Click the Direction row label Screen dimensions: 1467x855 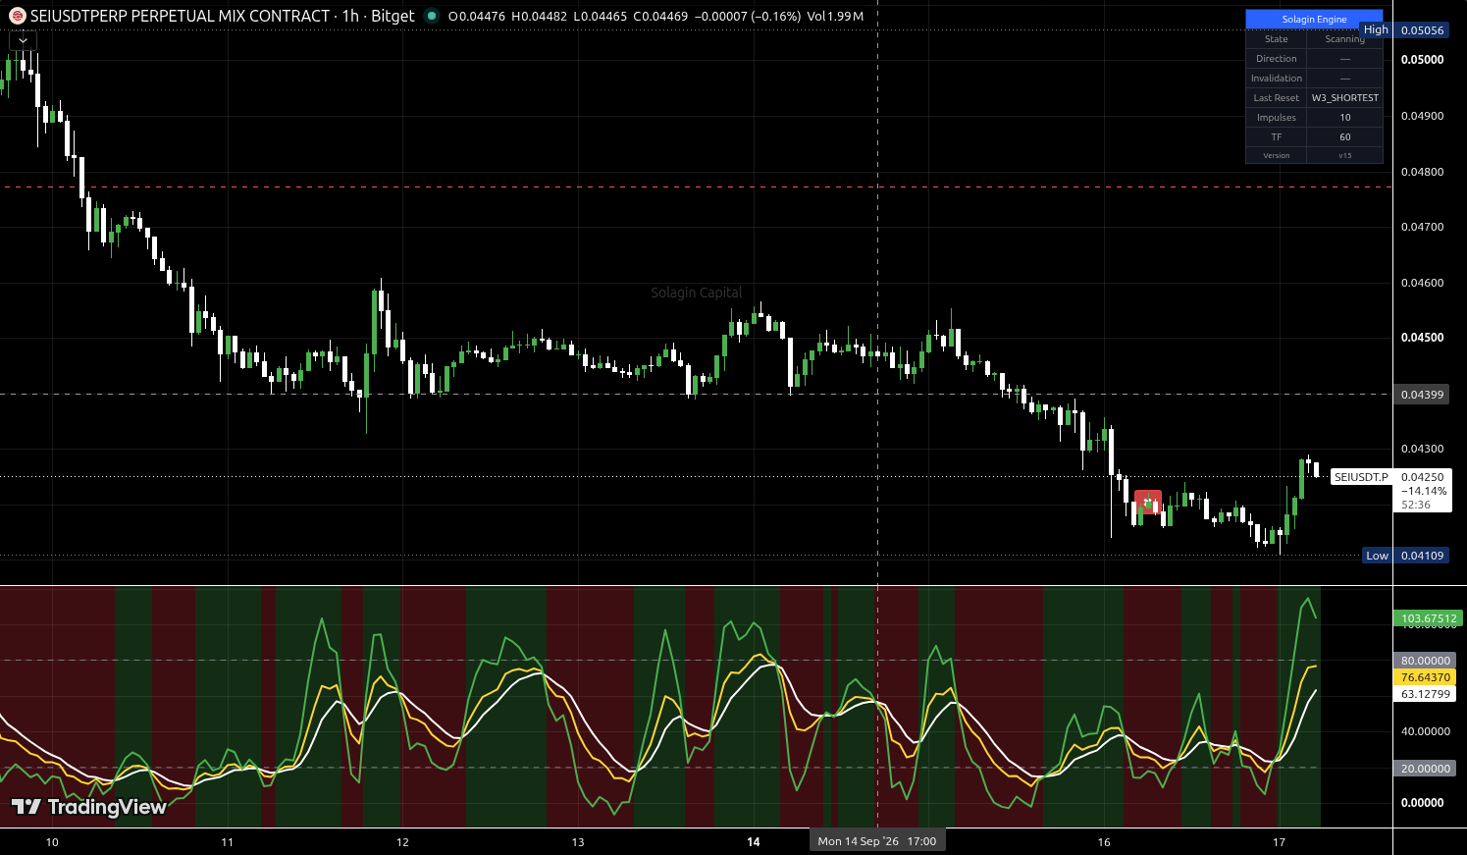(x=1276, y=58)
